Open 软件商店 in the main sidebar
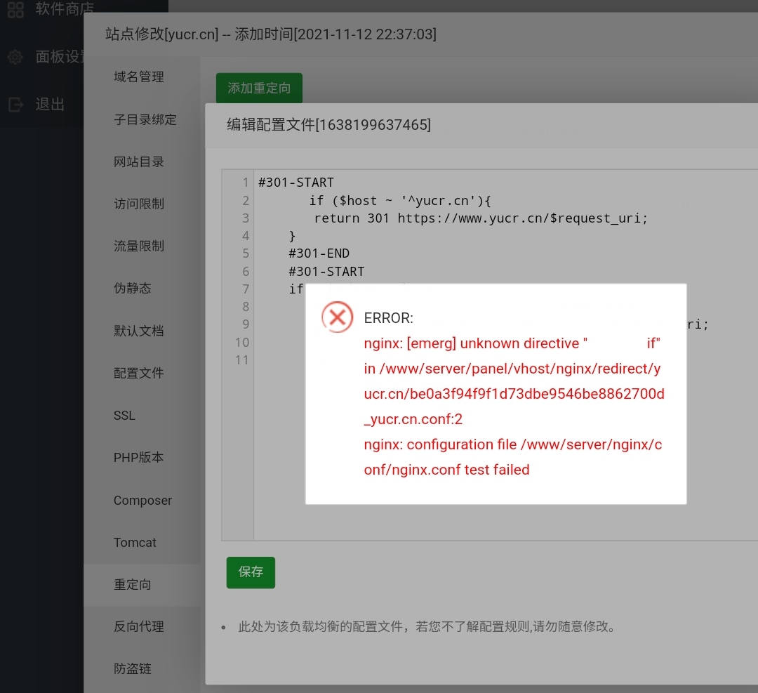Image resolution: width=758 pixels, height=693 pixels. tap(65, 8)
